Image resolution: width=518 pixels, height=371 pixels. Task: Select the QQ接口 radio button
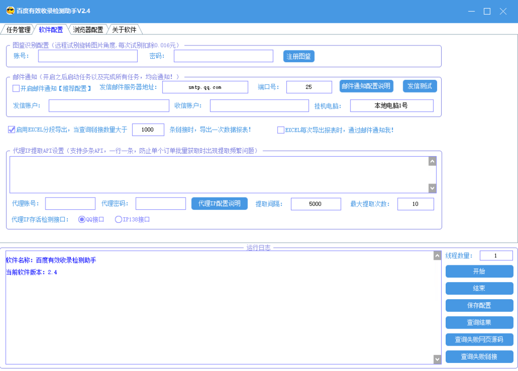click(81, 219)
